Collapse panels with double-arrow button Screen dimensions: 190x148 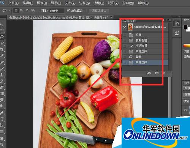pos(179,16)
